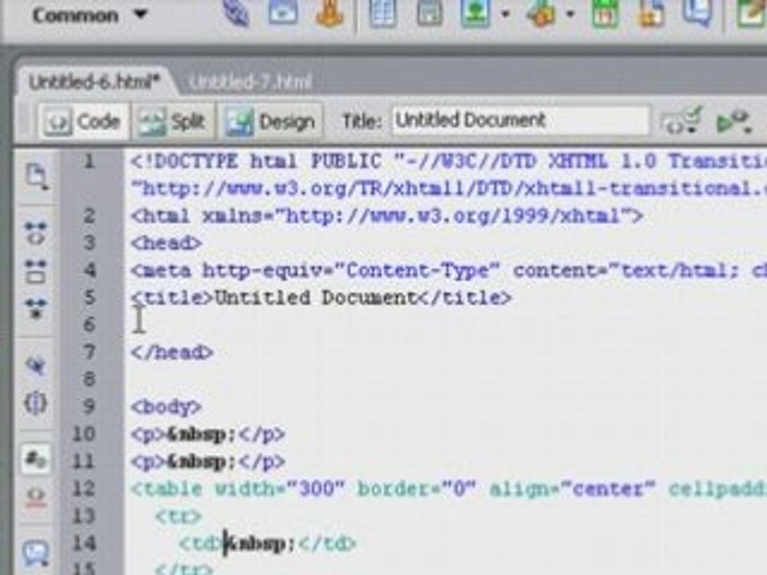This screenshot has height=575, width=767.
Task: Switch to the Untitled-6.html tab
Action: (94, 82)
